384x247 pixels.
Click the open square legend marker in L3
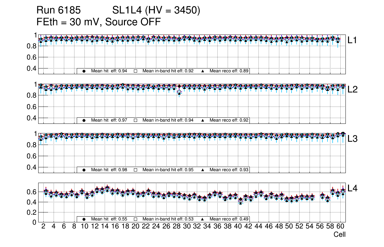(135, 170)
